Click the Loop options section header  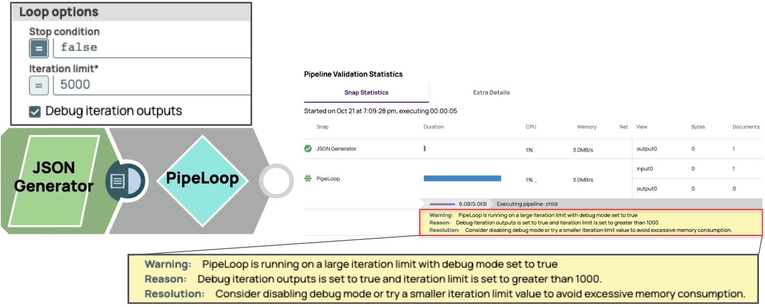tap(58, 12)
